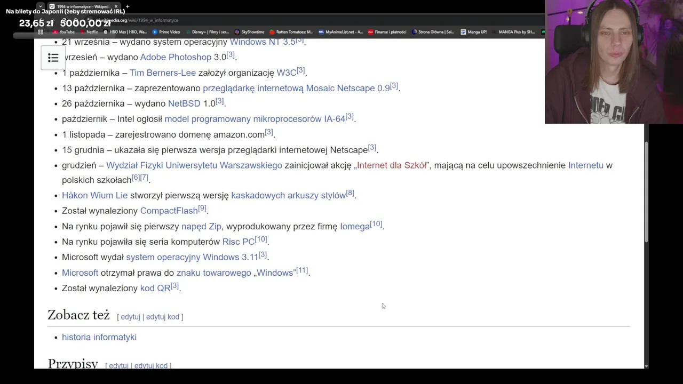The width and height of the screenshot is (683, 384).
Task: Open the Manga UP! bookmark
Action: click(474, 32)
